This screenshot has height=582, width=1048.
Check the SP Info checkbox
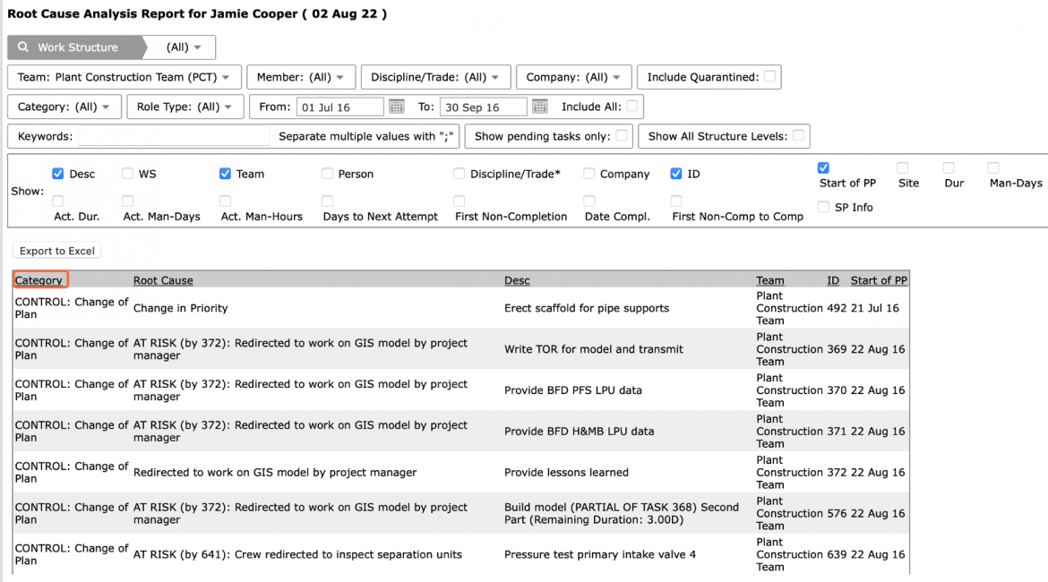(823, 207)
